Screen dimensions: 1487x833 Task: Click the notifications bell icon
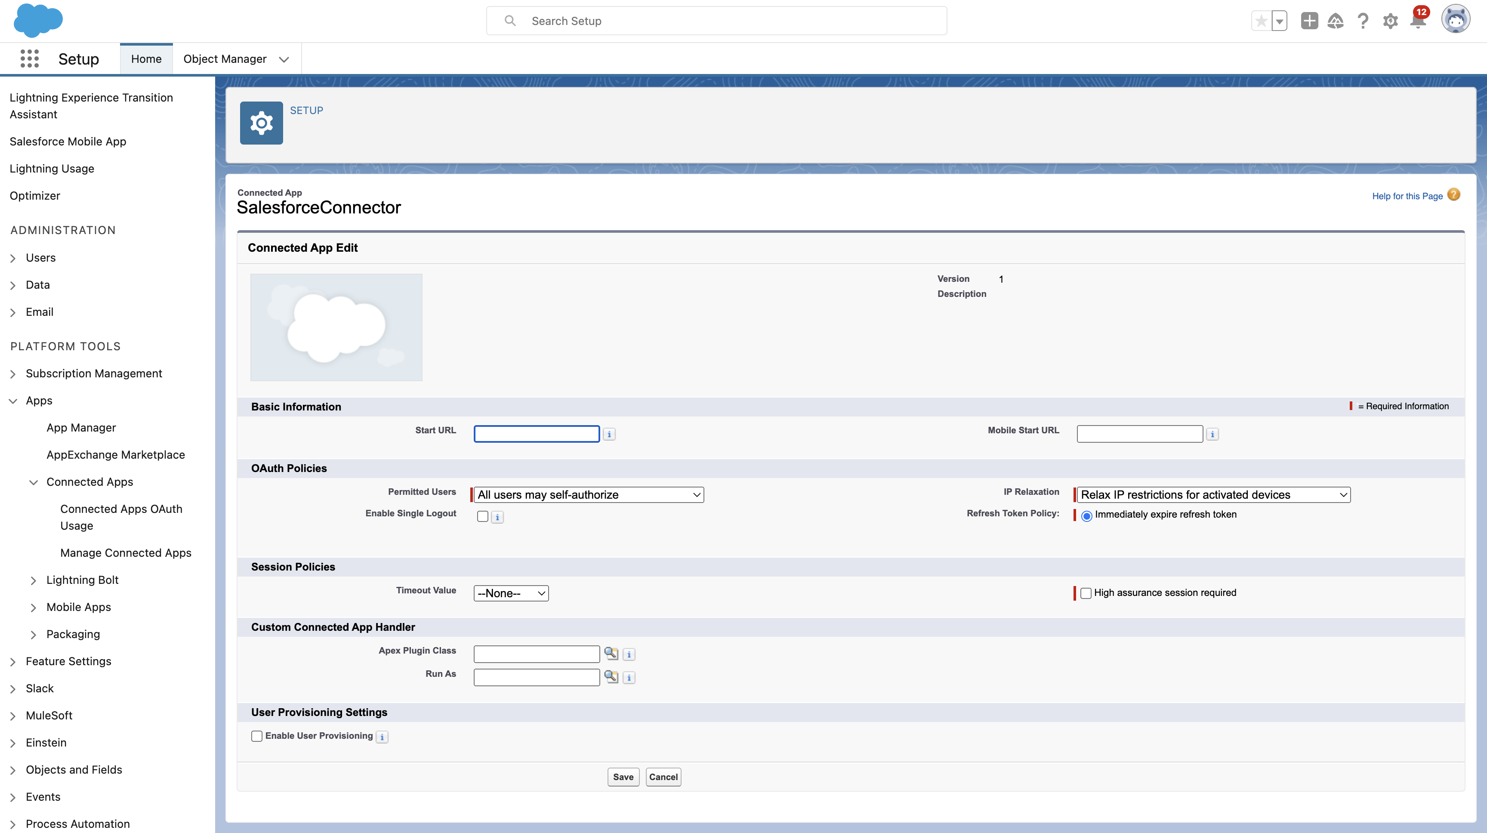click(x=1417, y=22)
